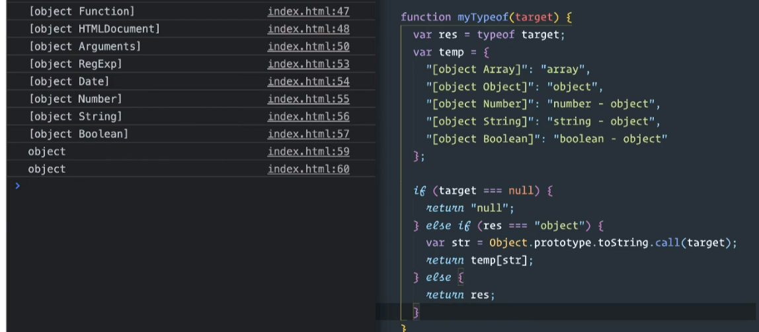
Task: Open source link index.html:60
Action: tap(308, 169)
